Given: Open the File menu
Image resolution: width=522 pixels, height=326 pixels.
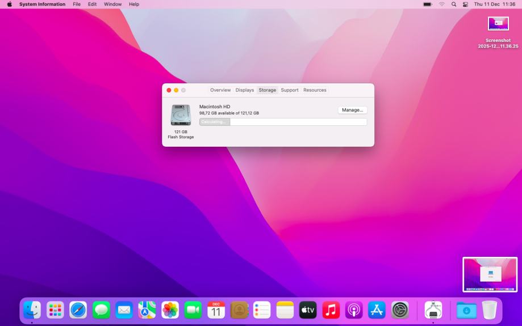Looking at the screenshot, I should pyautogui.click(x=77, y=5).
